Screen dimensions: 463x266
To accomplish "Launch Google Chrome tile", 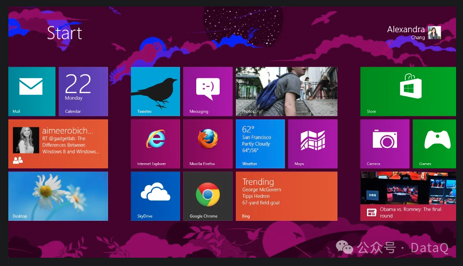I will (x=208, y=196).
